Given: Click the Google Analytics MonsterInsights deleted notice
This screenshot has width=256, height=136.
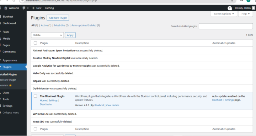Looking at the screenshot, I should coord(76,66).
